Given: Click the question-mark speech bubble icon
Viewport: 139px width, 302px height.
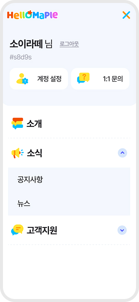Looking at the screenshot, I should pos(83,78).
